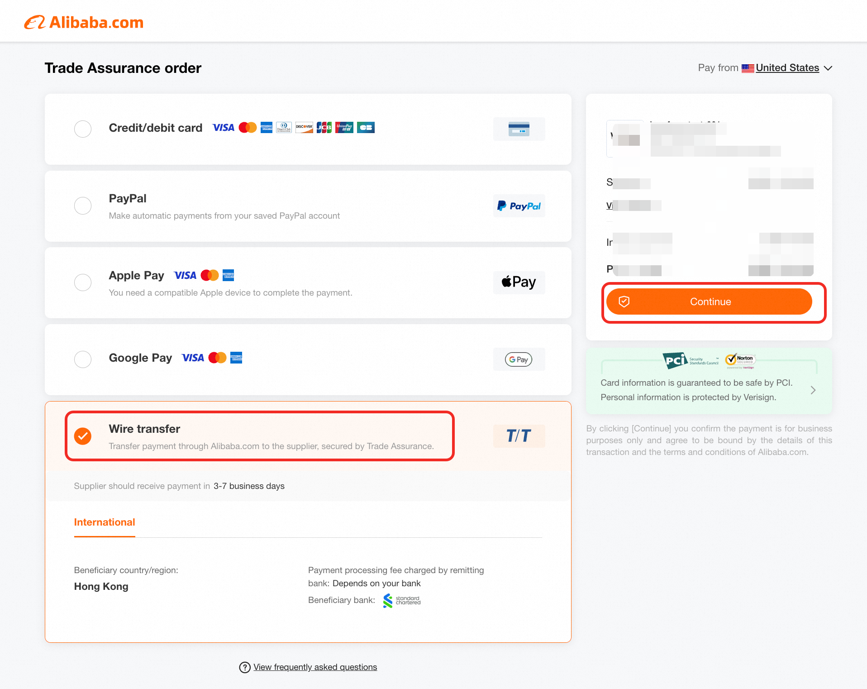The width and height of the screenshot is (867, 689).
Task: Click the Trade Assurance order heading
Action: point(123,68)
